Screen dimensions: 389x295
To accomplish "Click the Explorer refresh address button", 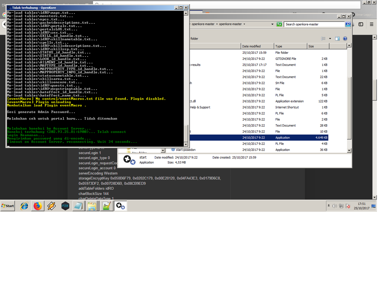I will click(x=279, y=24).
